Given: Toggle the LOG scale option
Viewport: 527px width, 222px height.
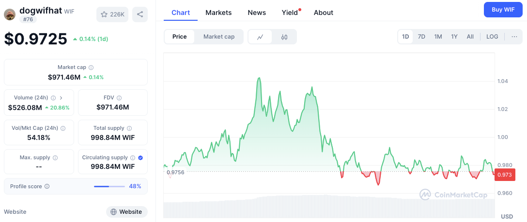Looking at the screenshot, I should tap(492, 37).
